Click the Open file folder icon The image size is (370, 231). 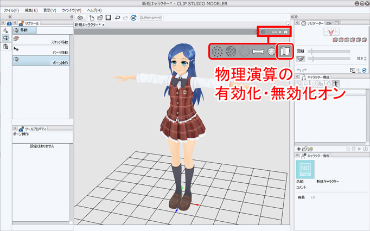[100, 18]
